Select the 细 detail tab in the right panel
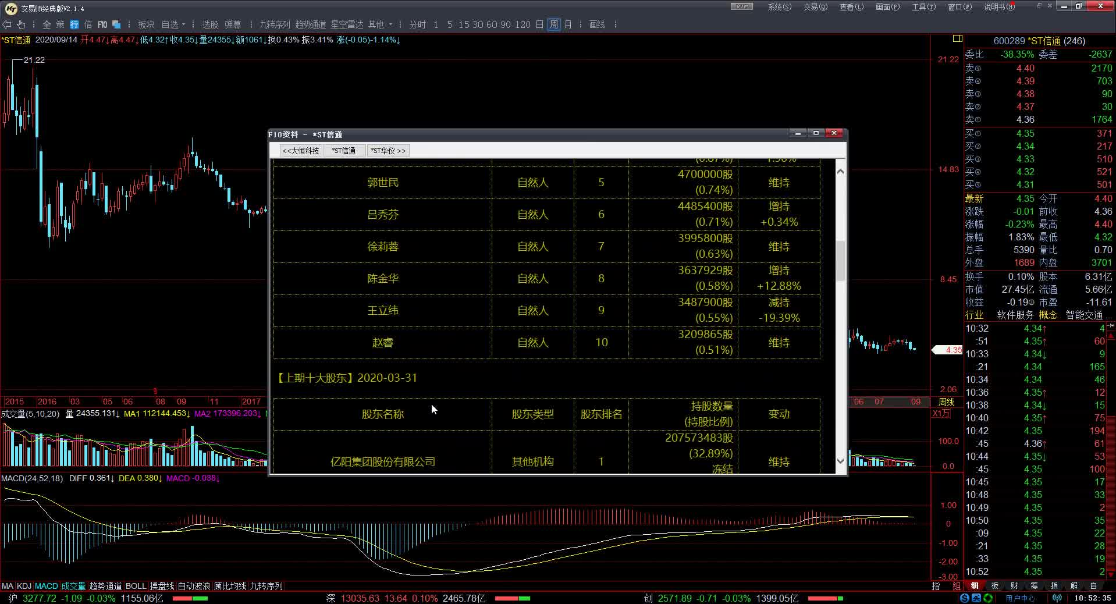Screen dimensions: 1116x604 tap(975, 586)
